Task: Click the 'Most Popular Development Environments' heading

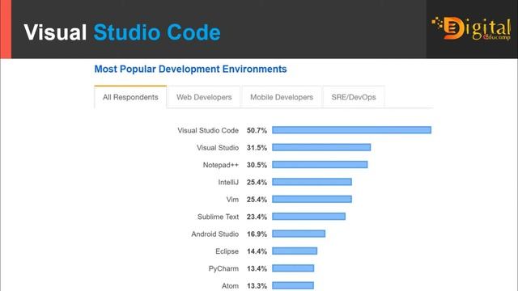Action: (x=191, y=69)
